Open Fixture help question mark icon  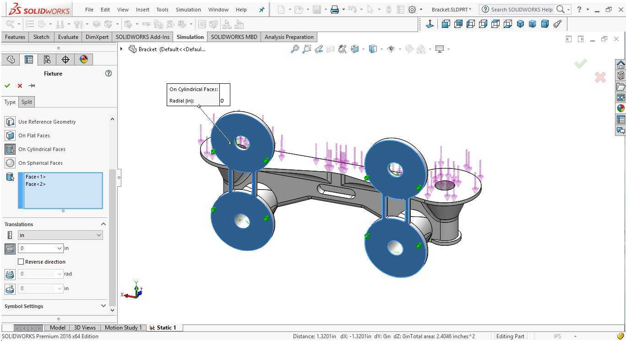click(x=109, y=73)
